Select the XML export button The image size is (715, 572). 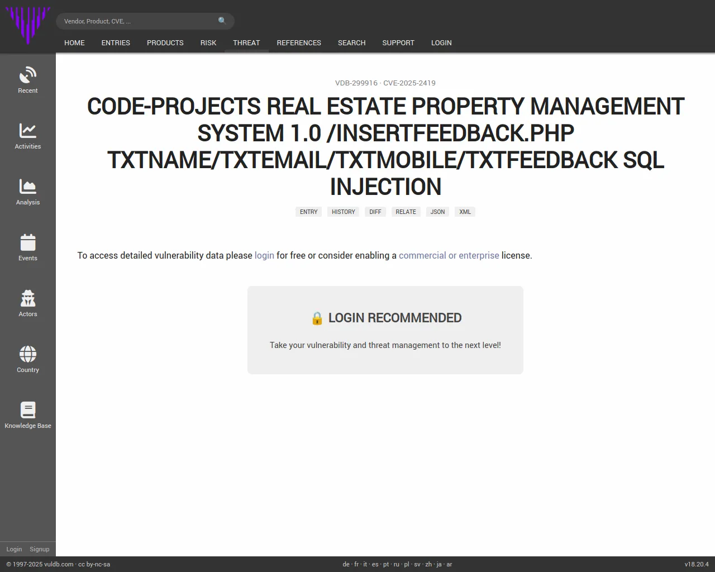(x=465, y=212)
